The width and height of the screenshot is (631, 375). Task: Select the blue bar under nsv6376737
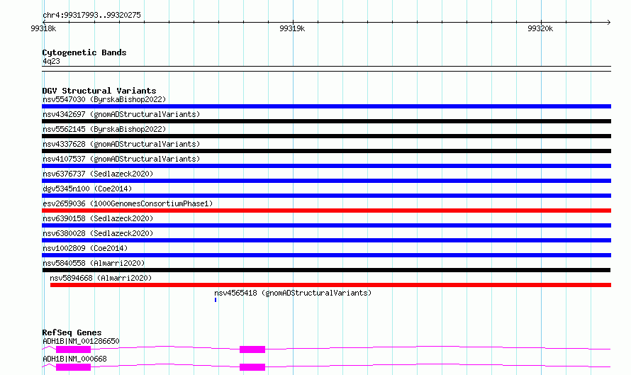pyautogui.click(x=326, y=181)
